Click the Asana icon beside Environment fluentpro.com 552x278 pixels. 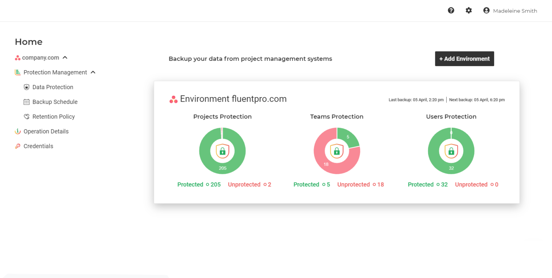click(173, 99)
